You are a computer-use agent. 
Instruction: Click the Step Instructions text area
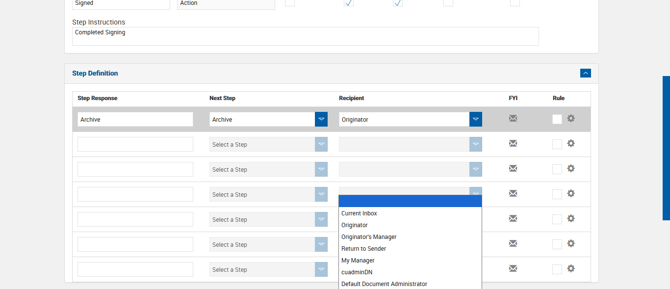click(305, 36)
